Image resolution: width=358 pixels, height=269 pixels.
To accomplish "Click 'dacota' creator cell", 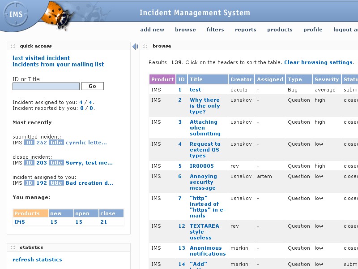I will [239, 90].
